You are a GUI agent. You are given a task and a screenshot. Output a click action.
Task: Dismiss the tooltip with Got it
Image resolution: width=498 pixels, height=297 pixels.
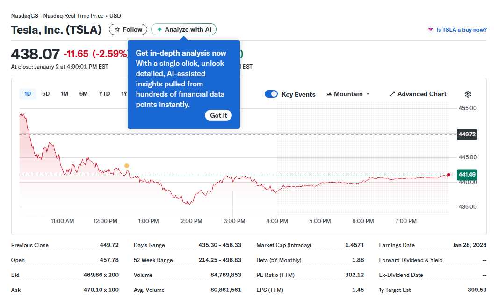click(218, 115)
